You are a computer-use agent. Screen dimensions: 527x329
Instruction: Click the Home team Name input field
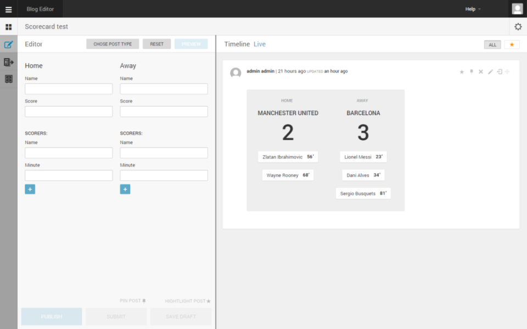tap(68, 88)
